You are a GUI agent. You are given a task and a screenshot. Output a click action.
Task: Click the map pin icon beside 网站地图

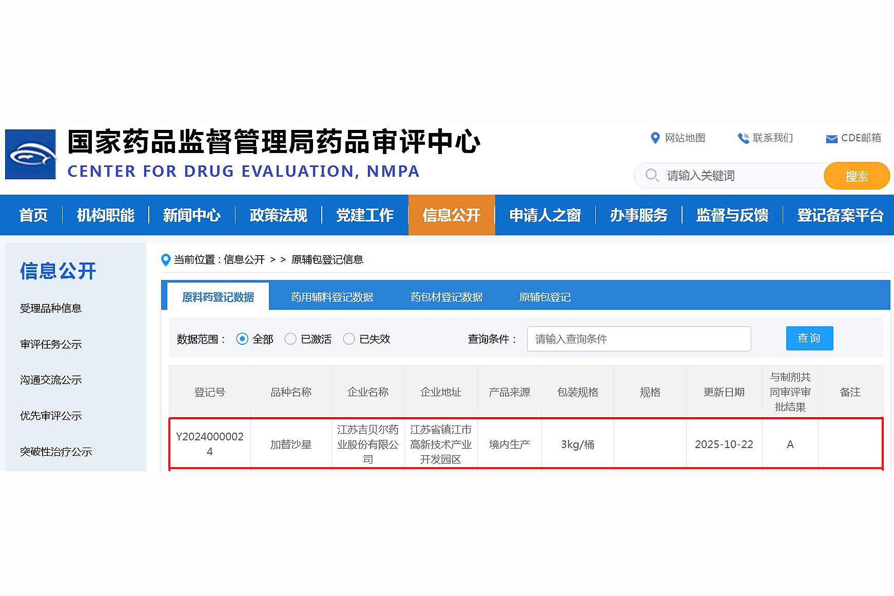(655, 138)
